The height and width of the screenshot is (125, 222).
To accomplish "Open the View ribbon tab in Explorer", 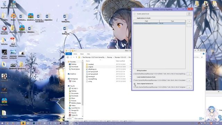I will [x=88, y=54].
